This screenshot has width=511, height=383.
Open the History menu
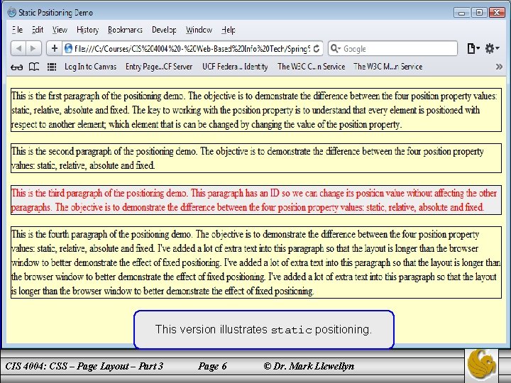click(88, 30)
